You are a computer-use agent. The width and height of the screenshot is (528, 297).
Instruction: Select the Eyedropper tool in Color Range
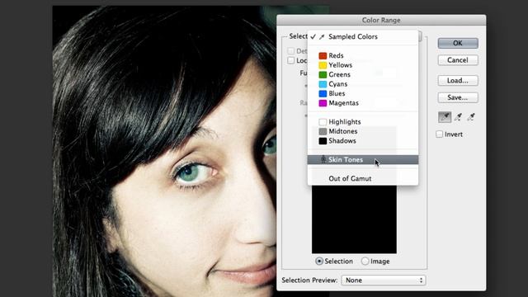tap(445, 117)
